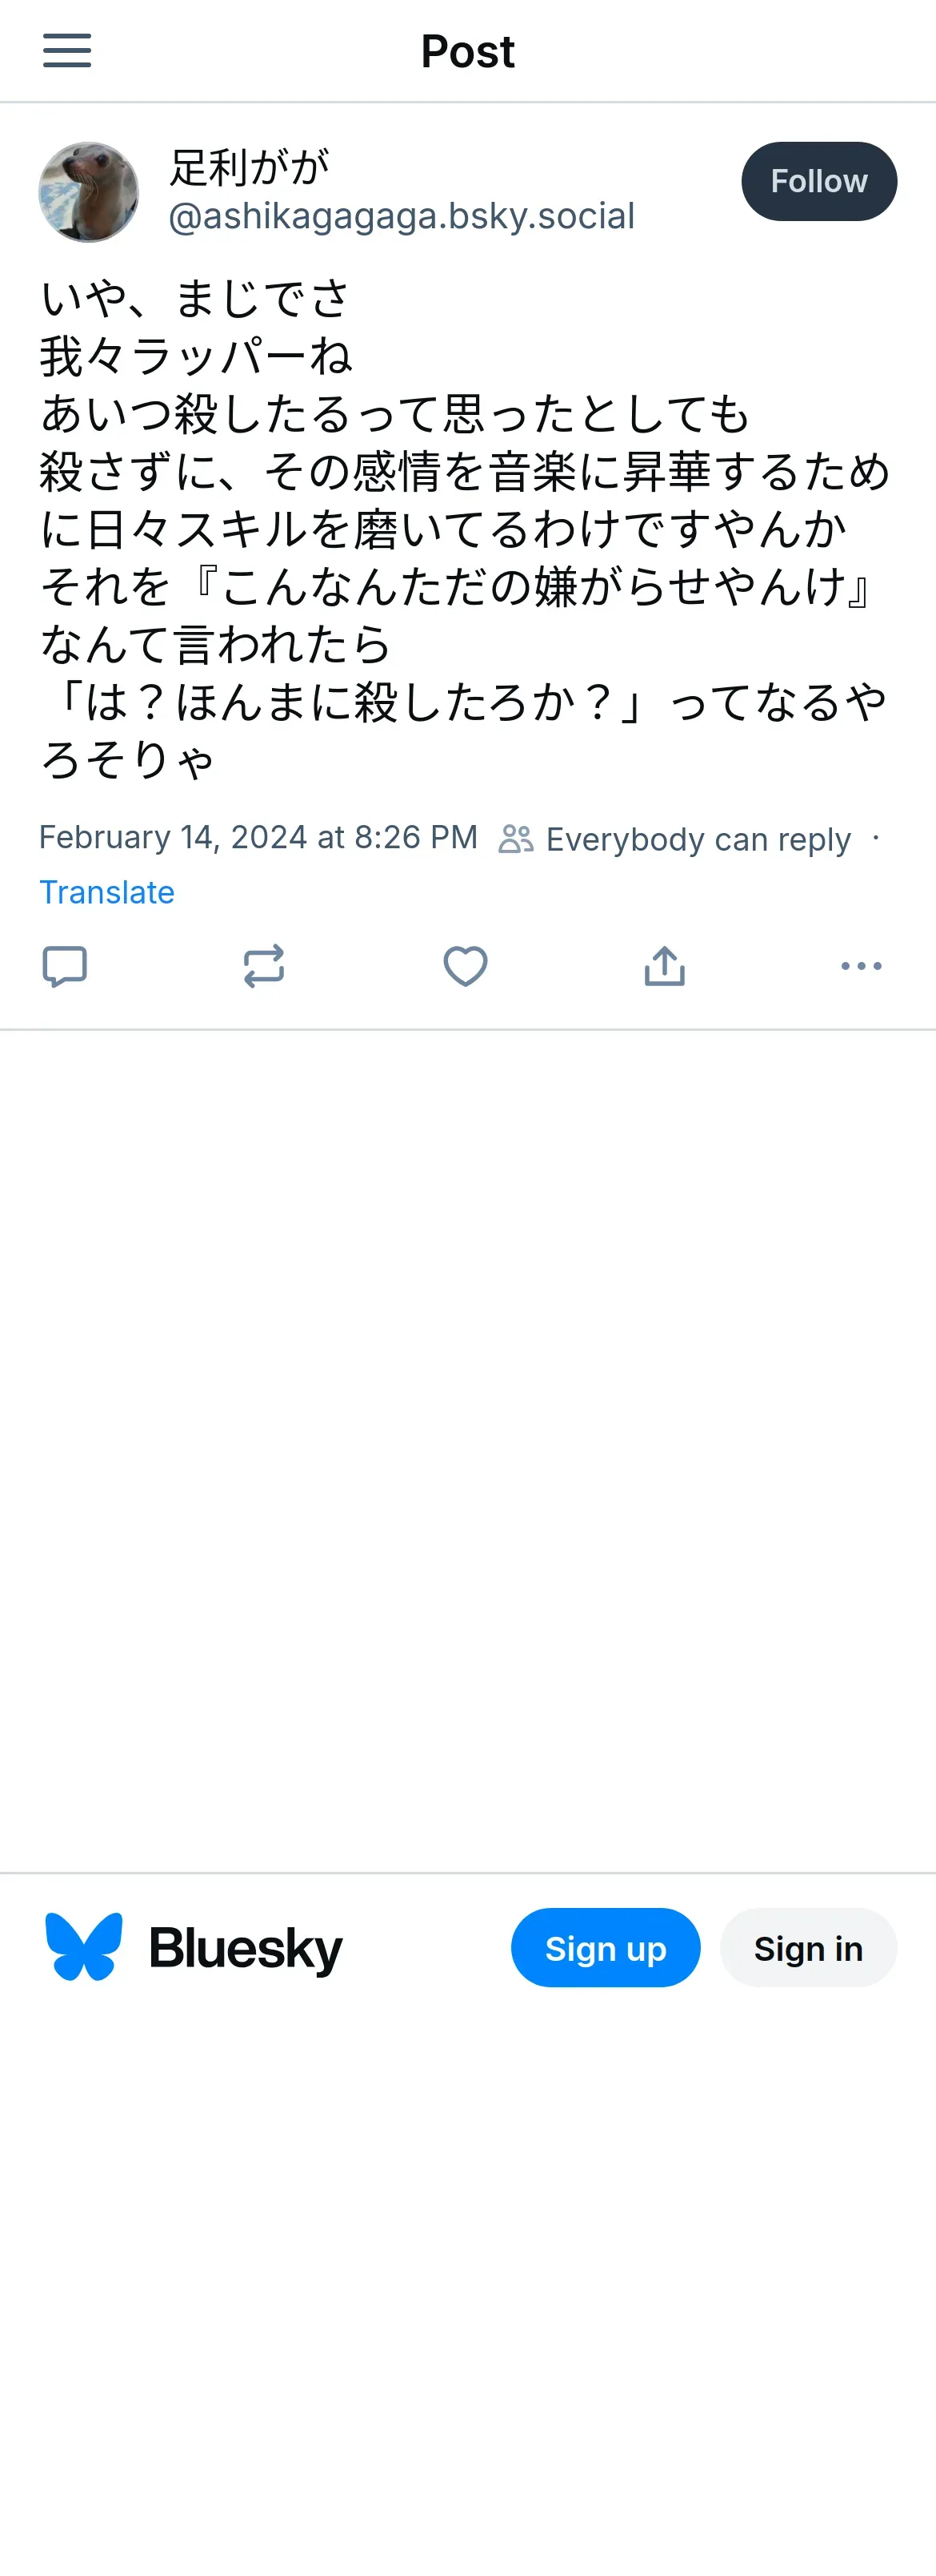Open the Everybody can reply label

[698, 839]
